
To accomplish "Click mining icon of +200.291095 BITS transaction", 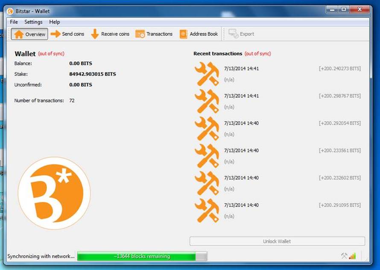I will click(x=207, y=211).
